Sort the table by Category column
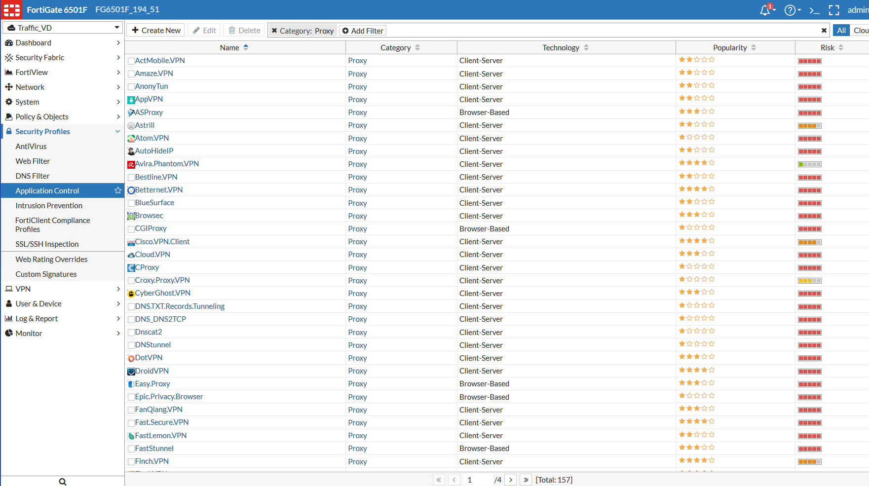 click(x=401, y=48)
